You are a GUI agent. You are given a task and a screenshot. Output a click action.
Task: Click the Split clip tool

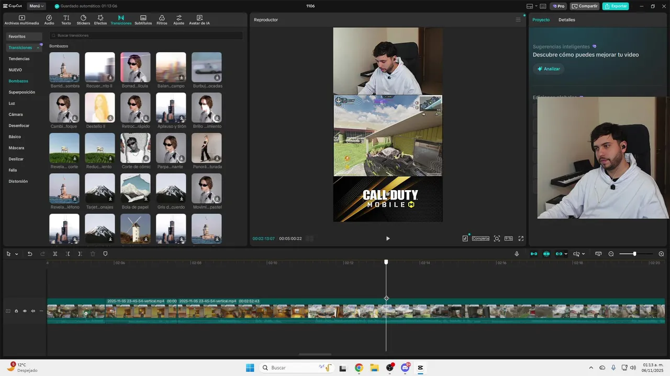55,254
